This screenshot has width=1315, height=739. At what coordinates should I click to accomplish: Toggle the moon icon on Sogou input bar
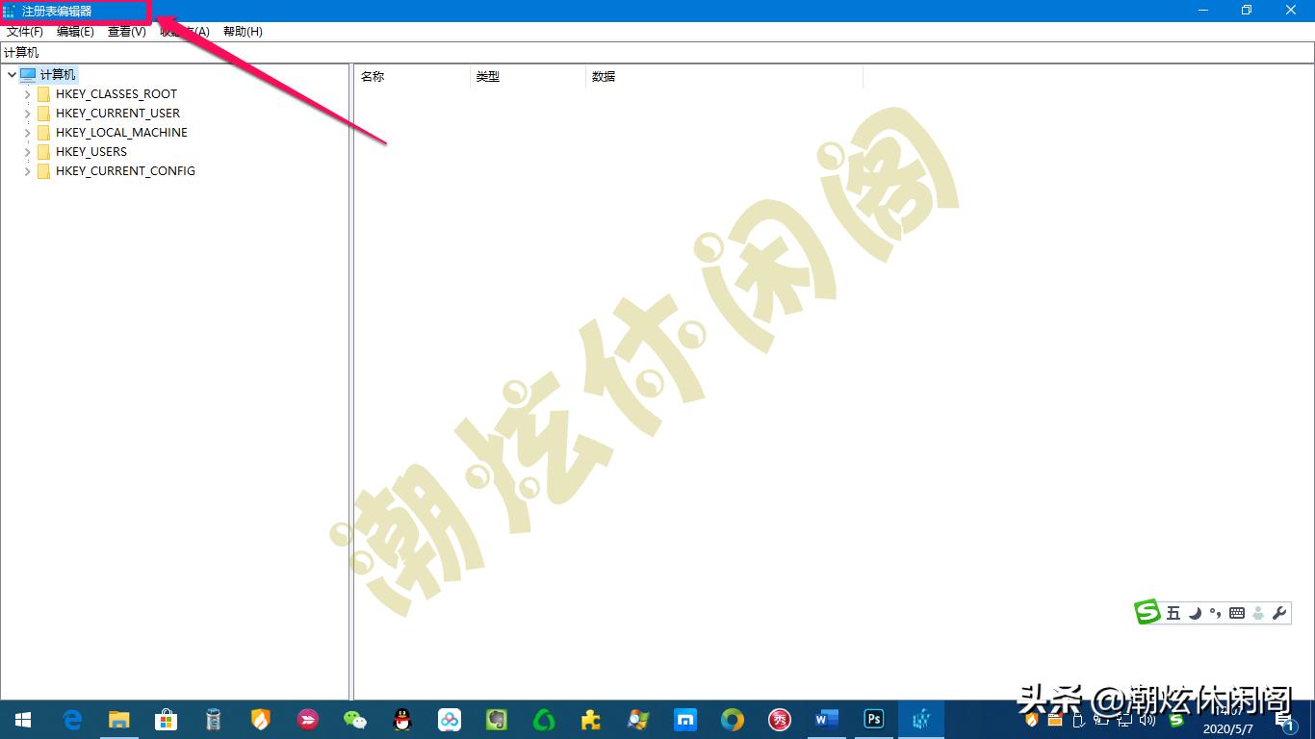1195,613
